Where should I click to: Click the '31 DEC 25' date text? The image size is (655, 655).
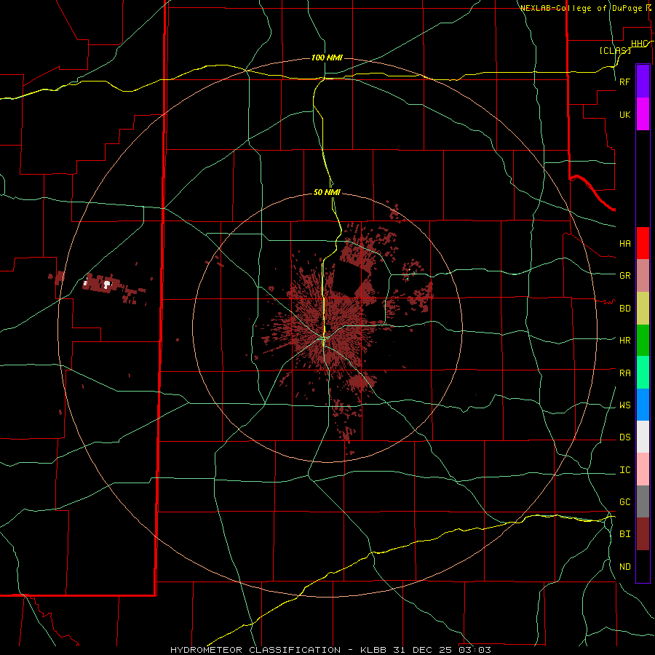[x=423, y=650]
